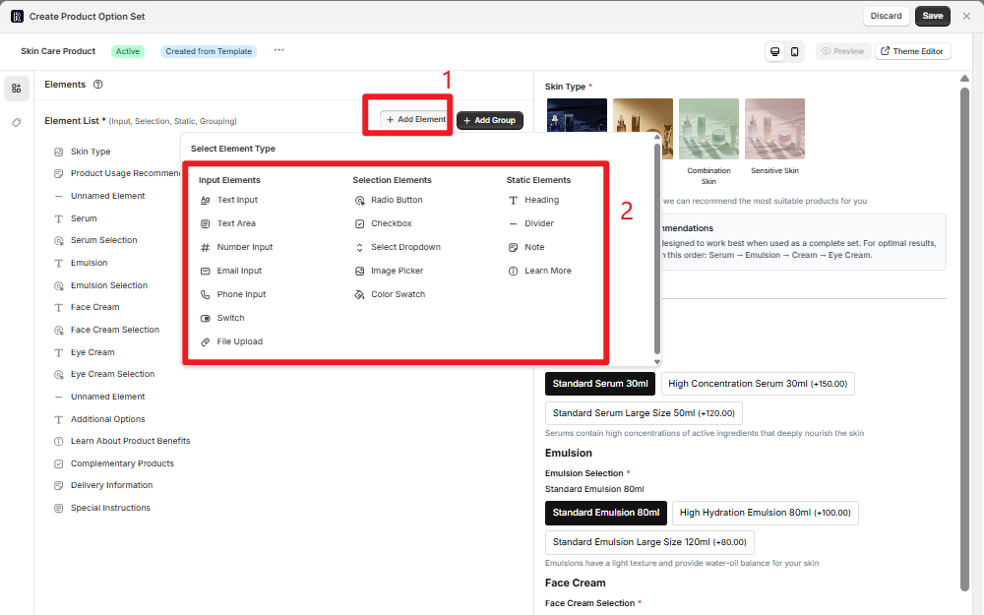Viewport: 984px width, 615px height.
Task: Close the Create Product Option Set window
Action: coord(967,16)
